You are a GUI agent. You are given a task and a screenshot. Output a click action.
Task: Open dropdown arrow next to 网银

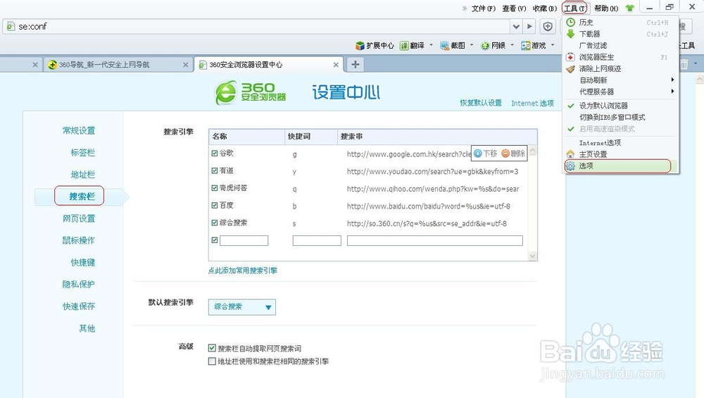[512, 45]
